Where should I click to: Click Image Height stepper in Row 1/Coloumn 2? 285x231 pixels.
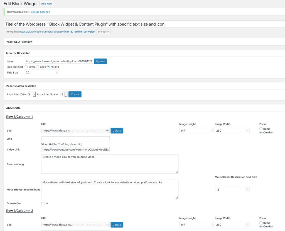click(212, 225)
